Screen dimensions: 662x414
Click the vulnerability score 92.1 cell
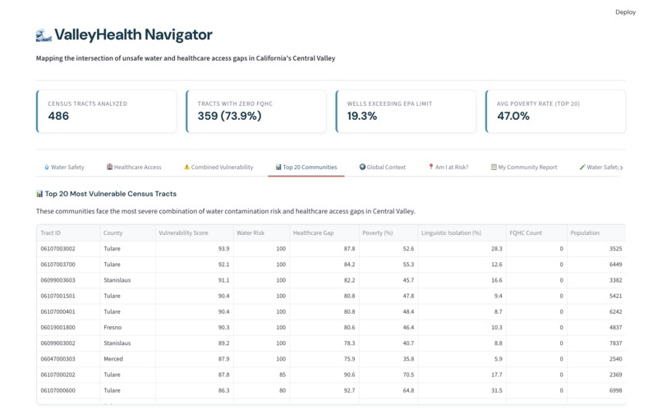(194, 264)
